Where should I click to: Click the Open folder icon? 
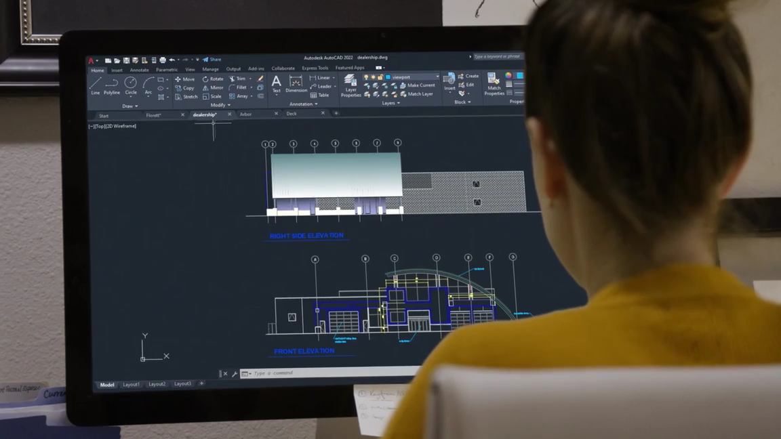[x=117, y=61]
